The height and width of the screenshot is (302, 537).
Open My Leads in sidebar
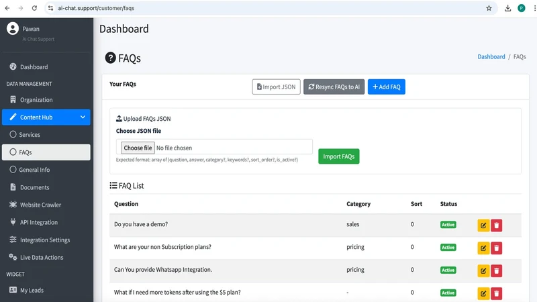pos(46,290)
